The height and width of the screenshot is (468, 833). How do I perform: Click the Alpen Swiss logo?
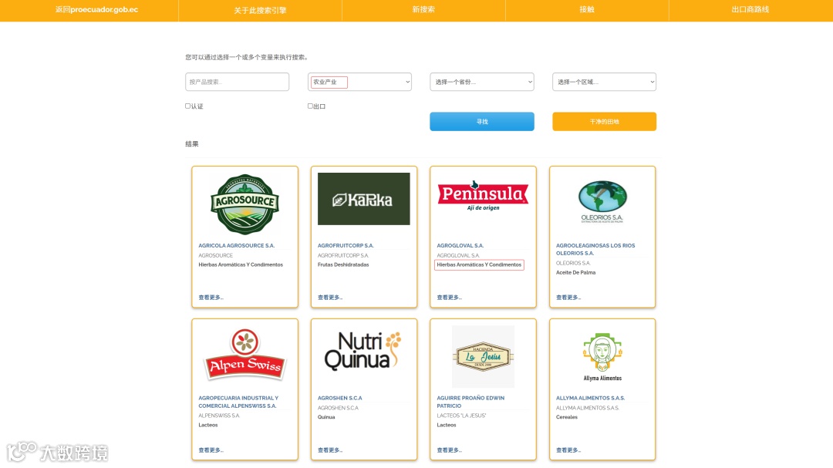tap(245, 355)
